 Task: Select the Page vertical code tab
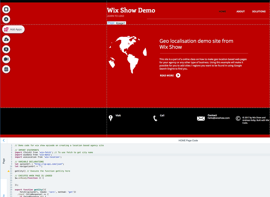tap(4, 161)
